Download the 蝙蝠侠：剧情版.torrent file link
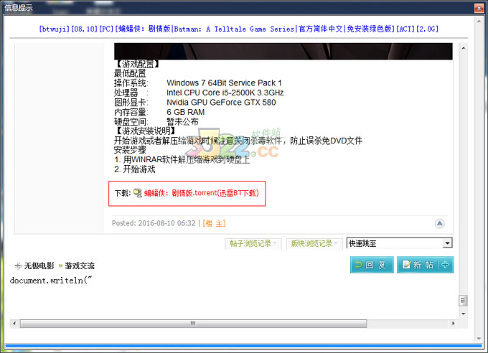 (x=202, y=193)
